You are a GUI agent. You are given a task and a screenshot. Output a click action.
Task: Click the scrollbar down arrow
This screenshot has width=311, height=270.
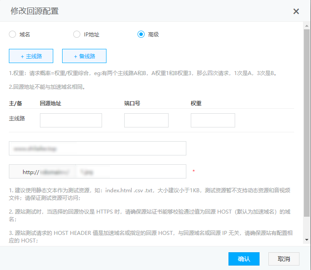pyautogui.click(x=307, y=240)
